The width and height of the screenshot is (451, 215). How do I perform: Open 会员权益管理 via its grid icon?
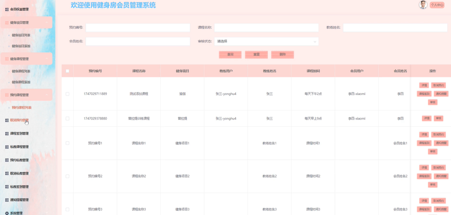[x=7, y=9]
